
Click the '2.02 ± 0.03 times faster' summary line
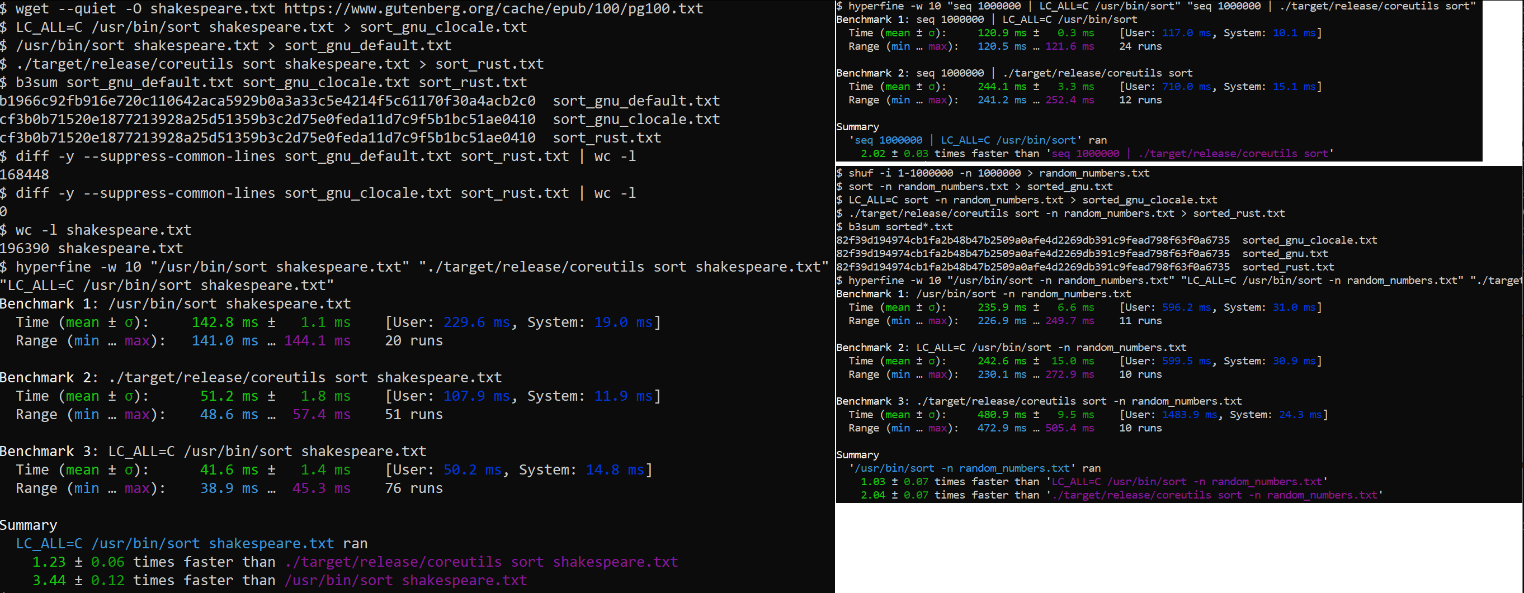point(1097,154)
